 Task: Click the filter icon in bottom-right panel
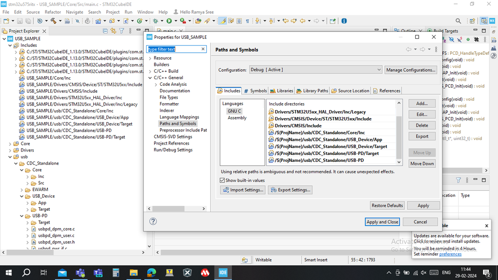click(458, 180)
